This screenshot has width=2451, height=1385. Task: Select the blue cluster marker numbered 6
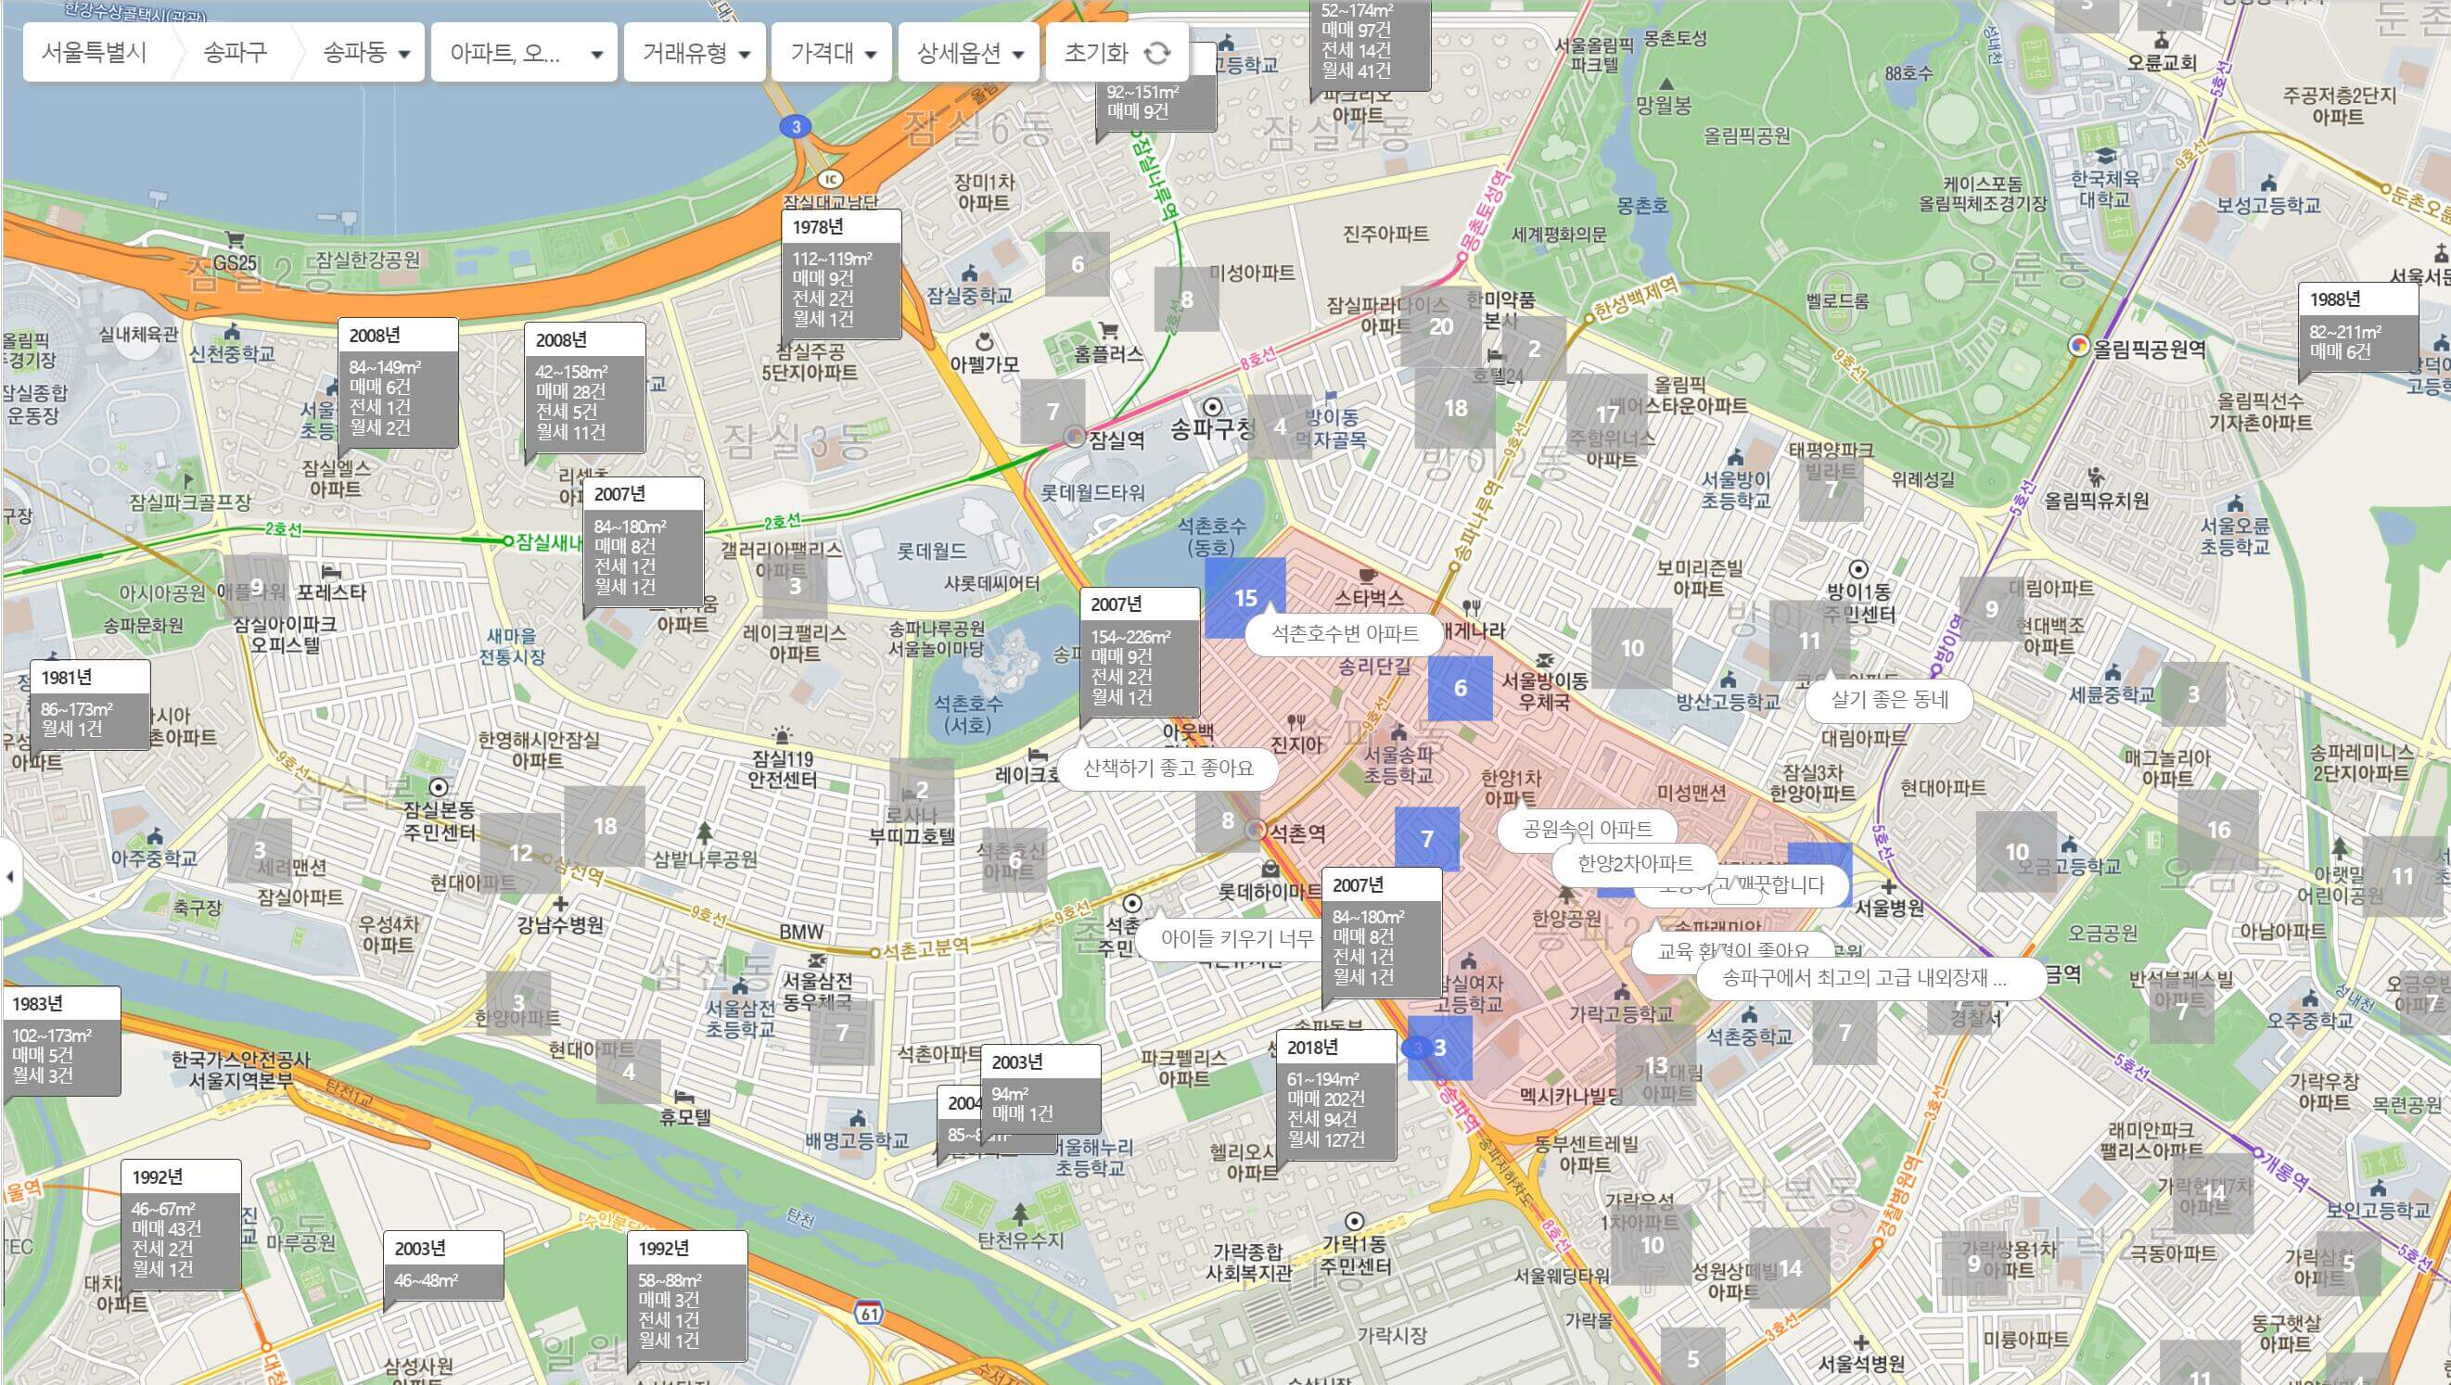(x=1460, y=688)
